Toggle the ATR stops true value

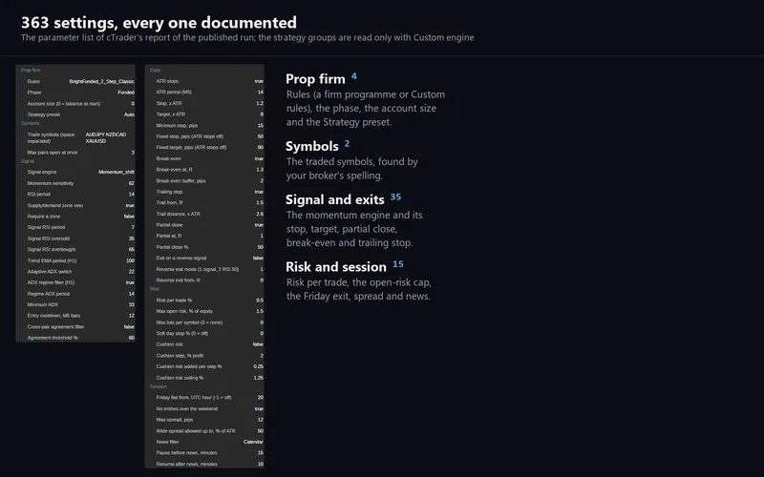pyautogui.click(x=259, y=81)
